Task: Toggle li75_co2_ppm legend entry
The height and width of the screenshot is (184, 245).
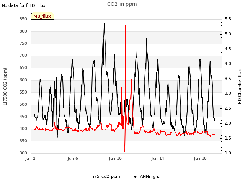Action: pyautogui.click(x=102, y=176)
